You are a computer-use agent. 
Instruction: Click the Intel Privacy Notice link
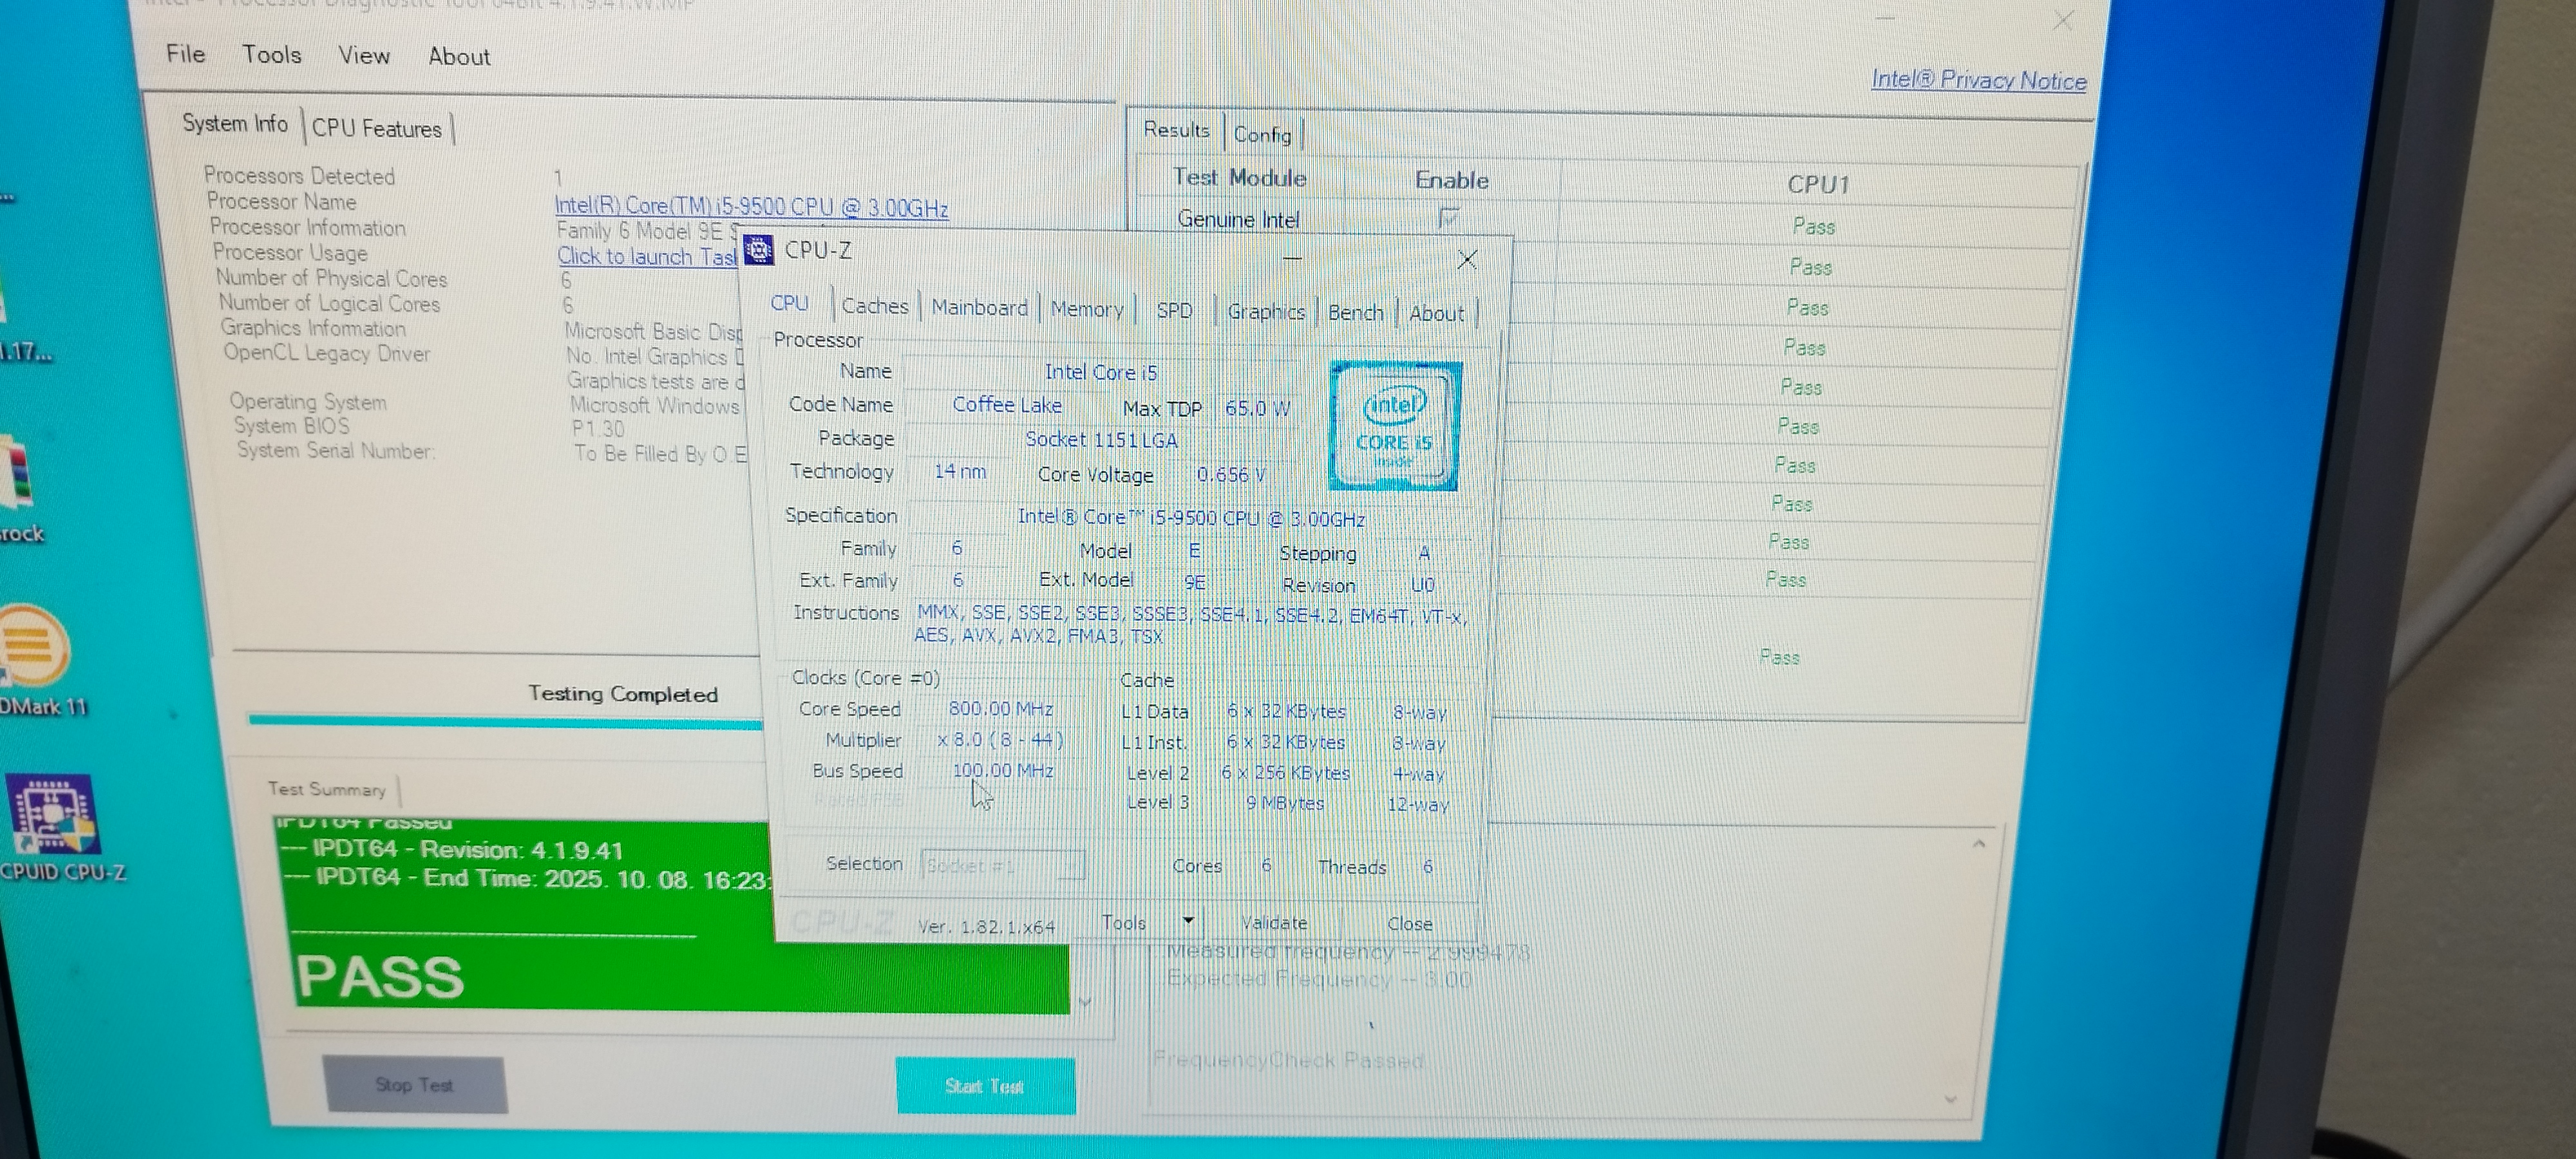pyautogui.click(x=1978, y=81)
